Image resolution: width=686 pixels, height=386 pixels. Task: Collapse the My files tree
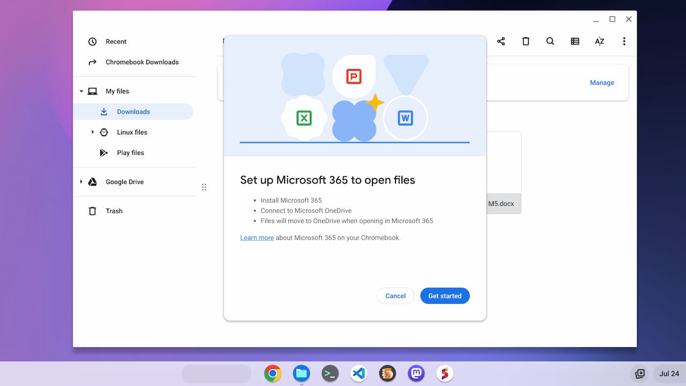81,91
